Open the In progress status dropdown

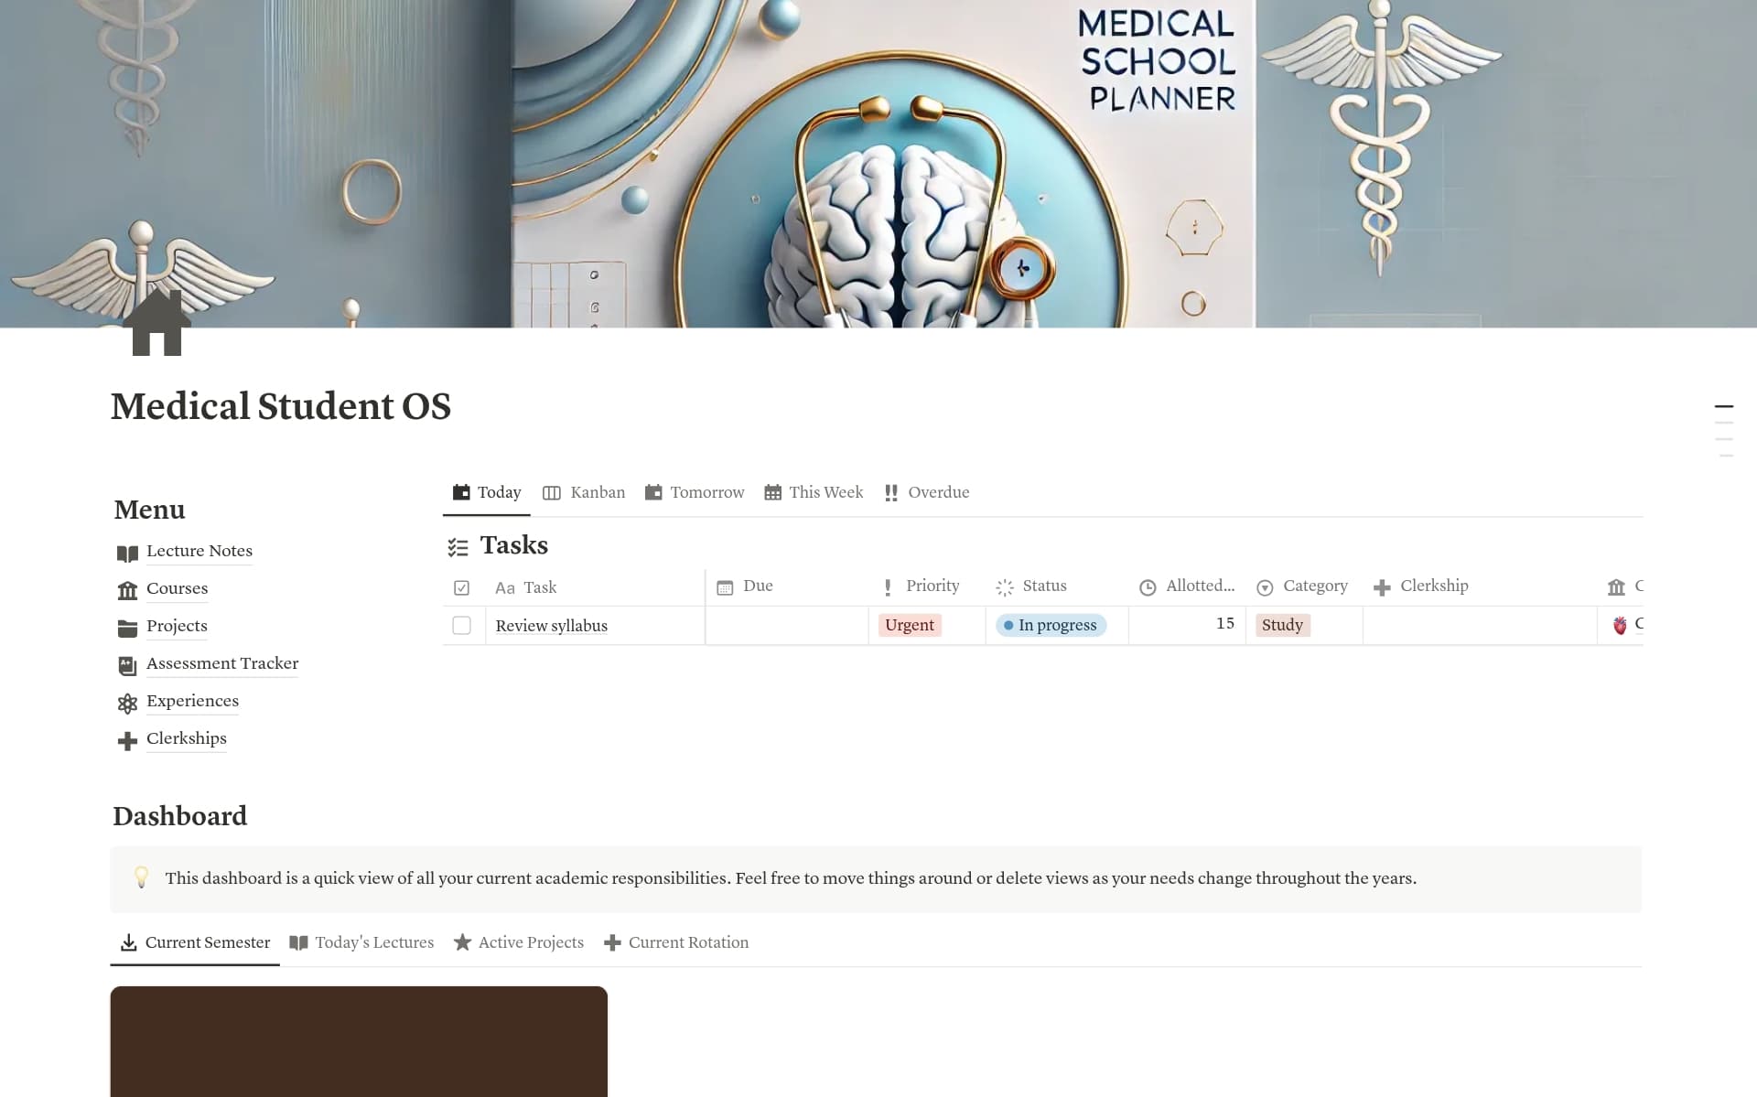pyautogui.click(x=1051, y=625)
